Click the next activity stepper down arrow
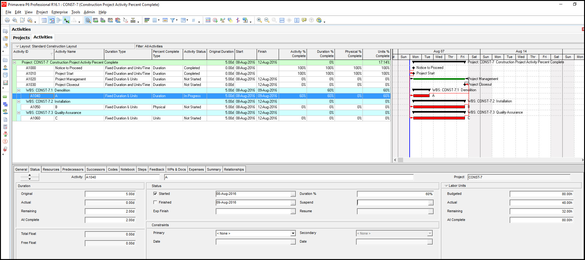 coord(30,179)
